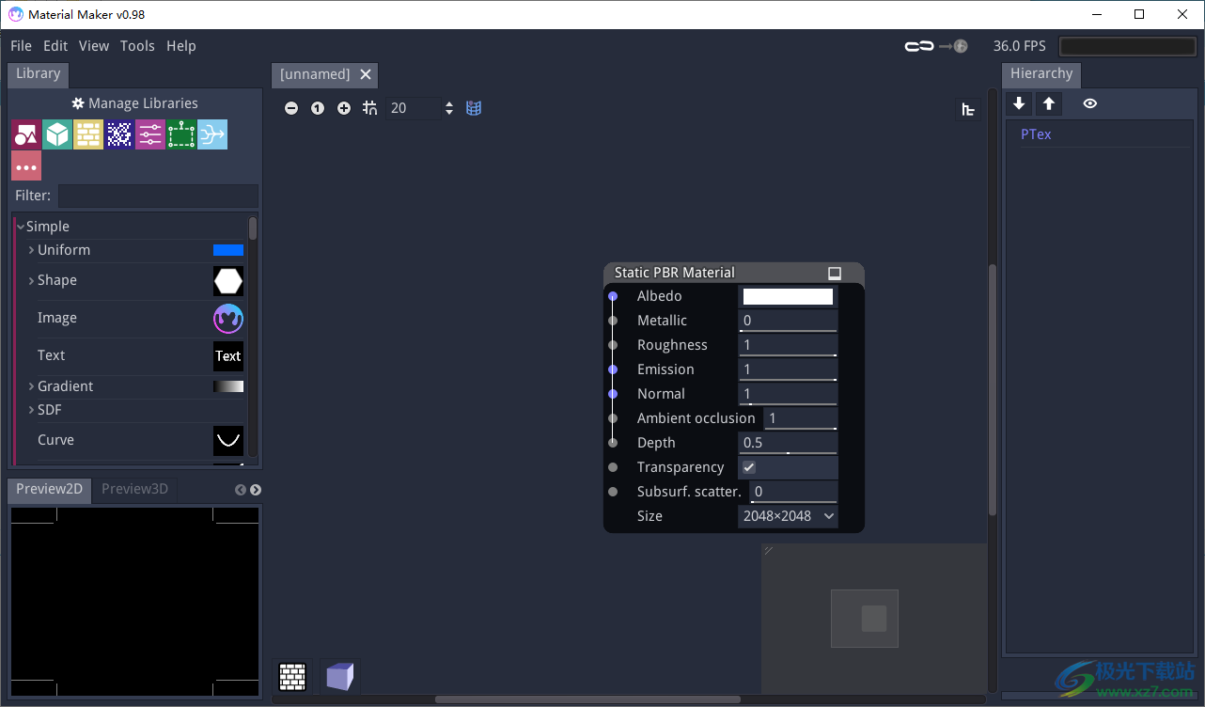The image size is (1205, 707).
Task: Select the noise library category icon
Action: pyautogui.click(x=119, y=135)
